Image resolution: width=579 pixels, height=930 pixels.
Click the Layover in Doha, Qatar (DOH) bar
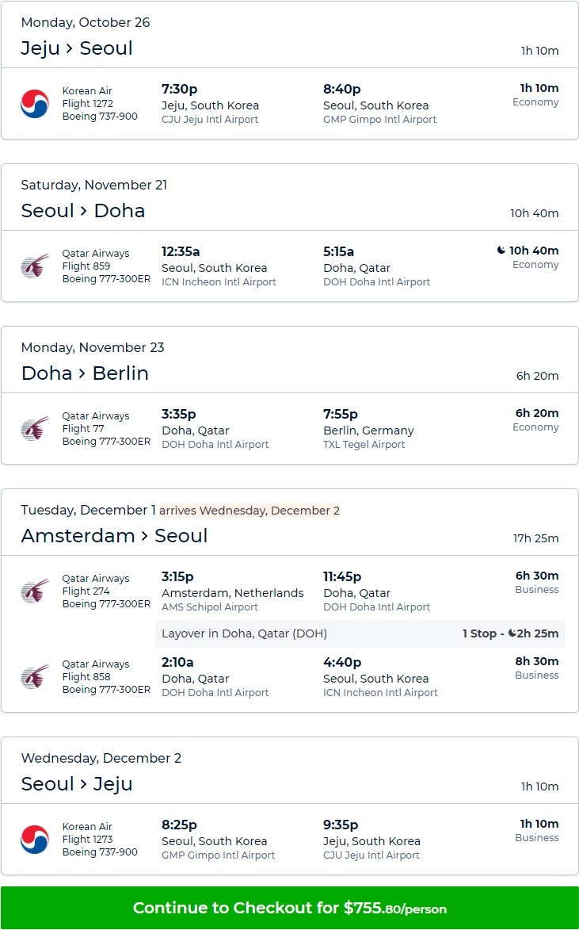[x=244, y=633]
